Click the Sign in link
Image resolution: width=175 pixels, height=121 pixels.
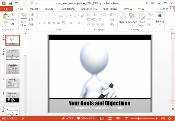164,9
